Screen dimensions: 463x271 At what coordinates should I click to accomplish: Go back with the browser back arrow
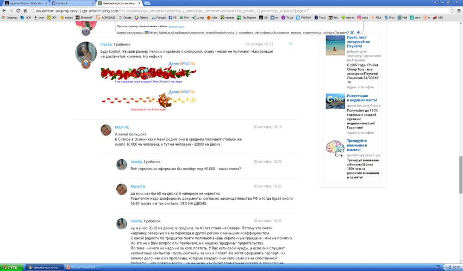tap(4, 11)
